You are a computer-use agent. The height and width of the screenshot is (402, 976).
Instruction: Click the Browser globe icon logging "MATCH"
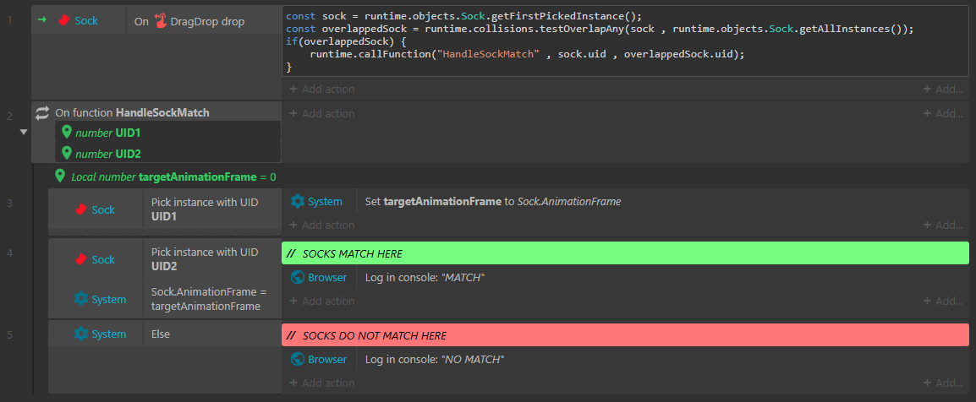(298, 277)
